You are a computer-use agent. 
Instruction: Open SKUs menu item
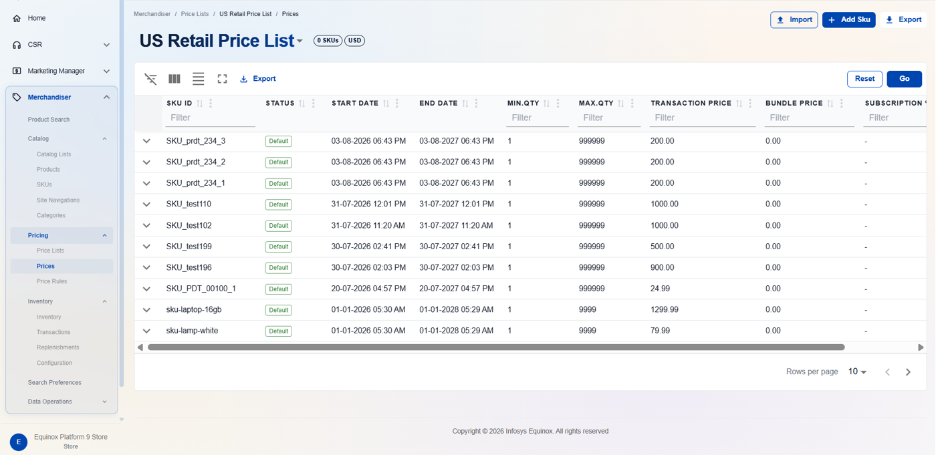(44, 184)
